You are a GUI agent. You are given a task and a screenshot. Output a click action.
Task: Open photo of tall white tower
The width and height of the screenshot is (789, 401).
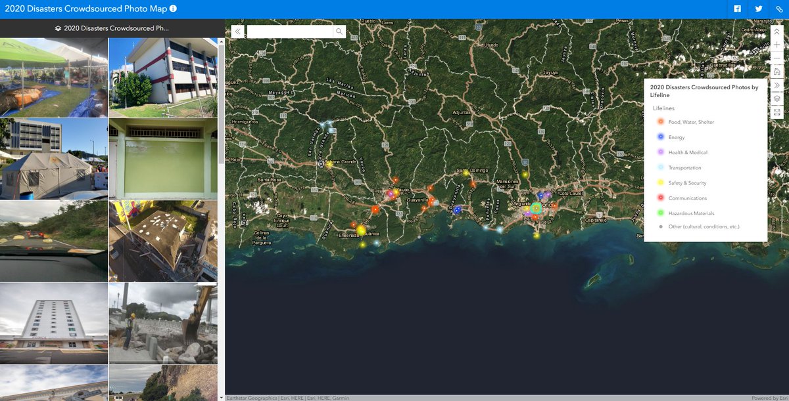(54, 323)
